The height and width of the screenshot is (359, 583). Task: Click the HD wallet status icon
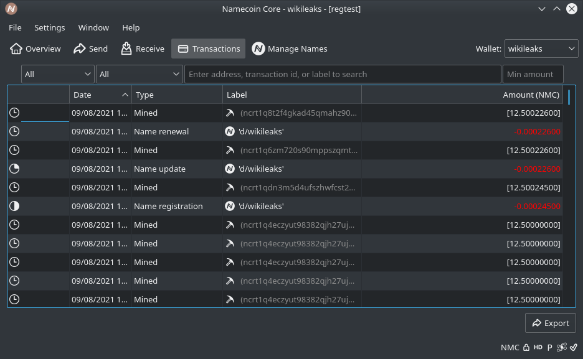(x=538, y=347)
